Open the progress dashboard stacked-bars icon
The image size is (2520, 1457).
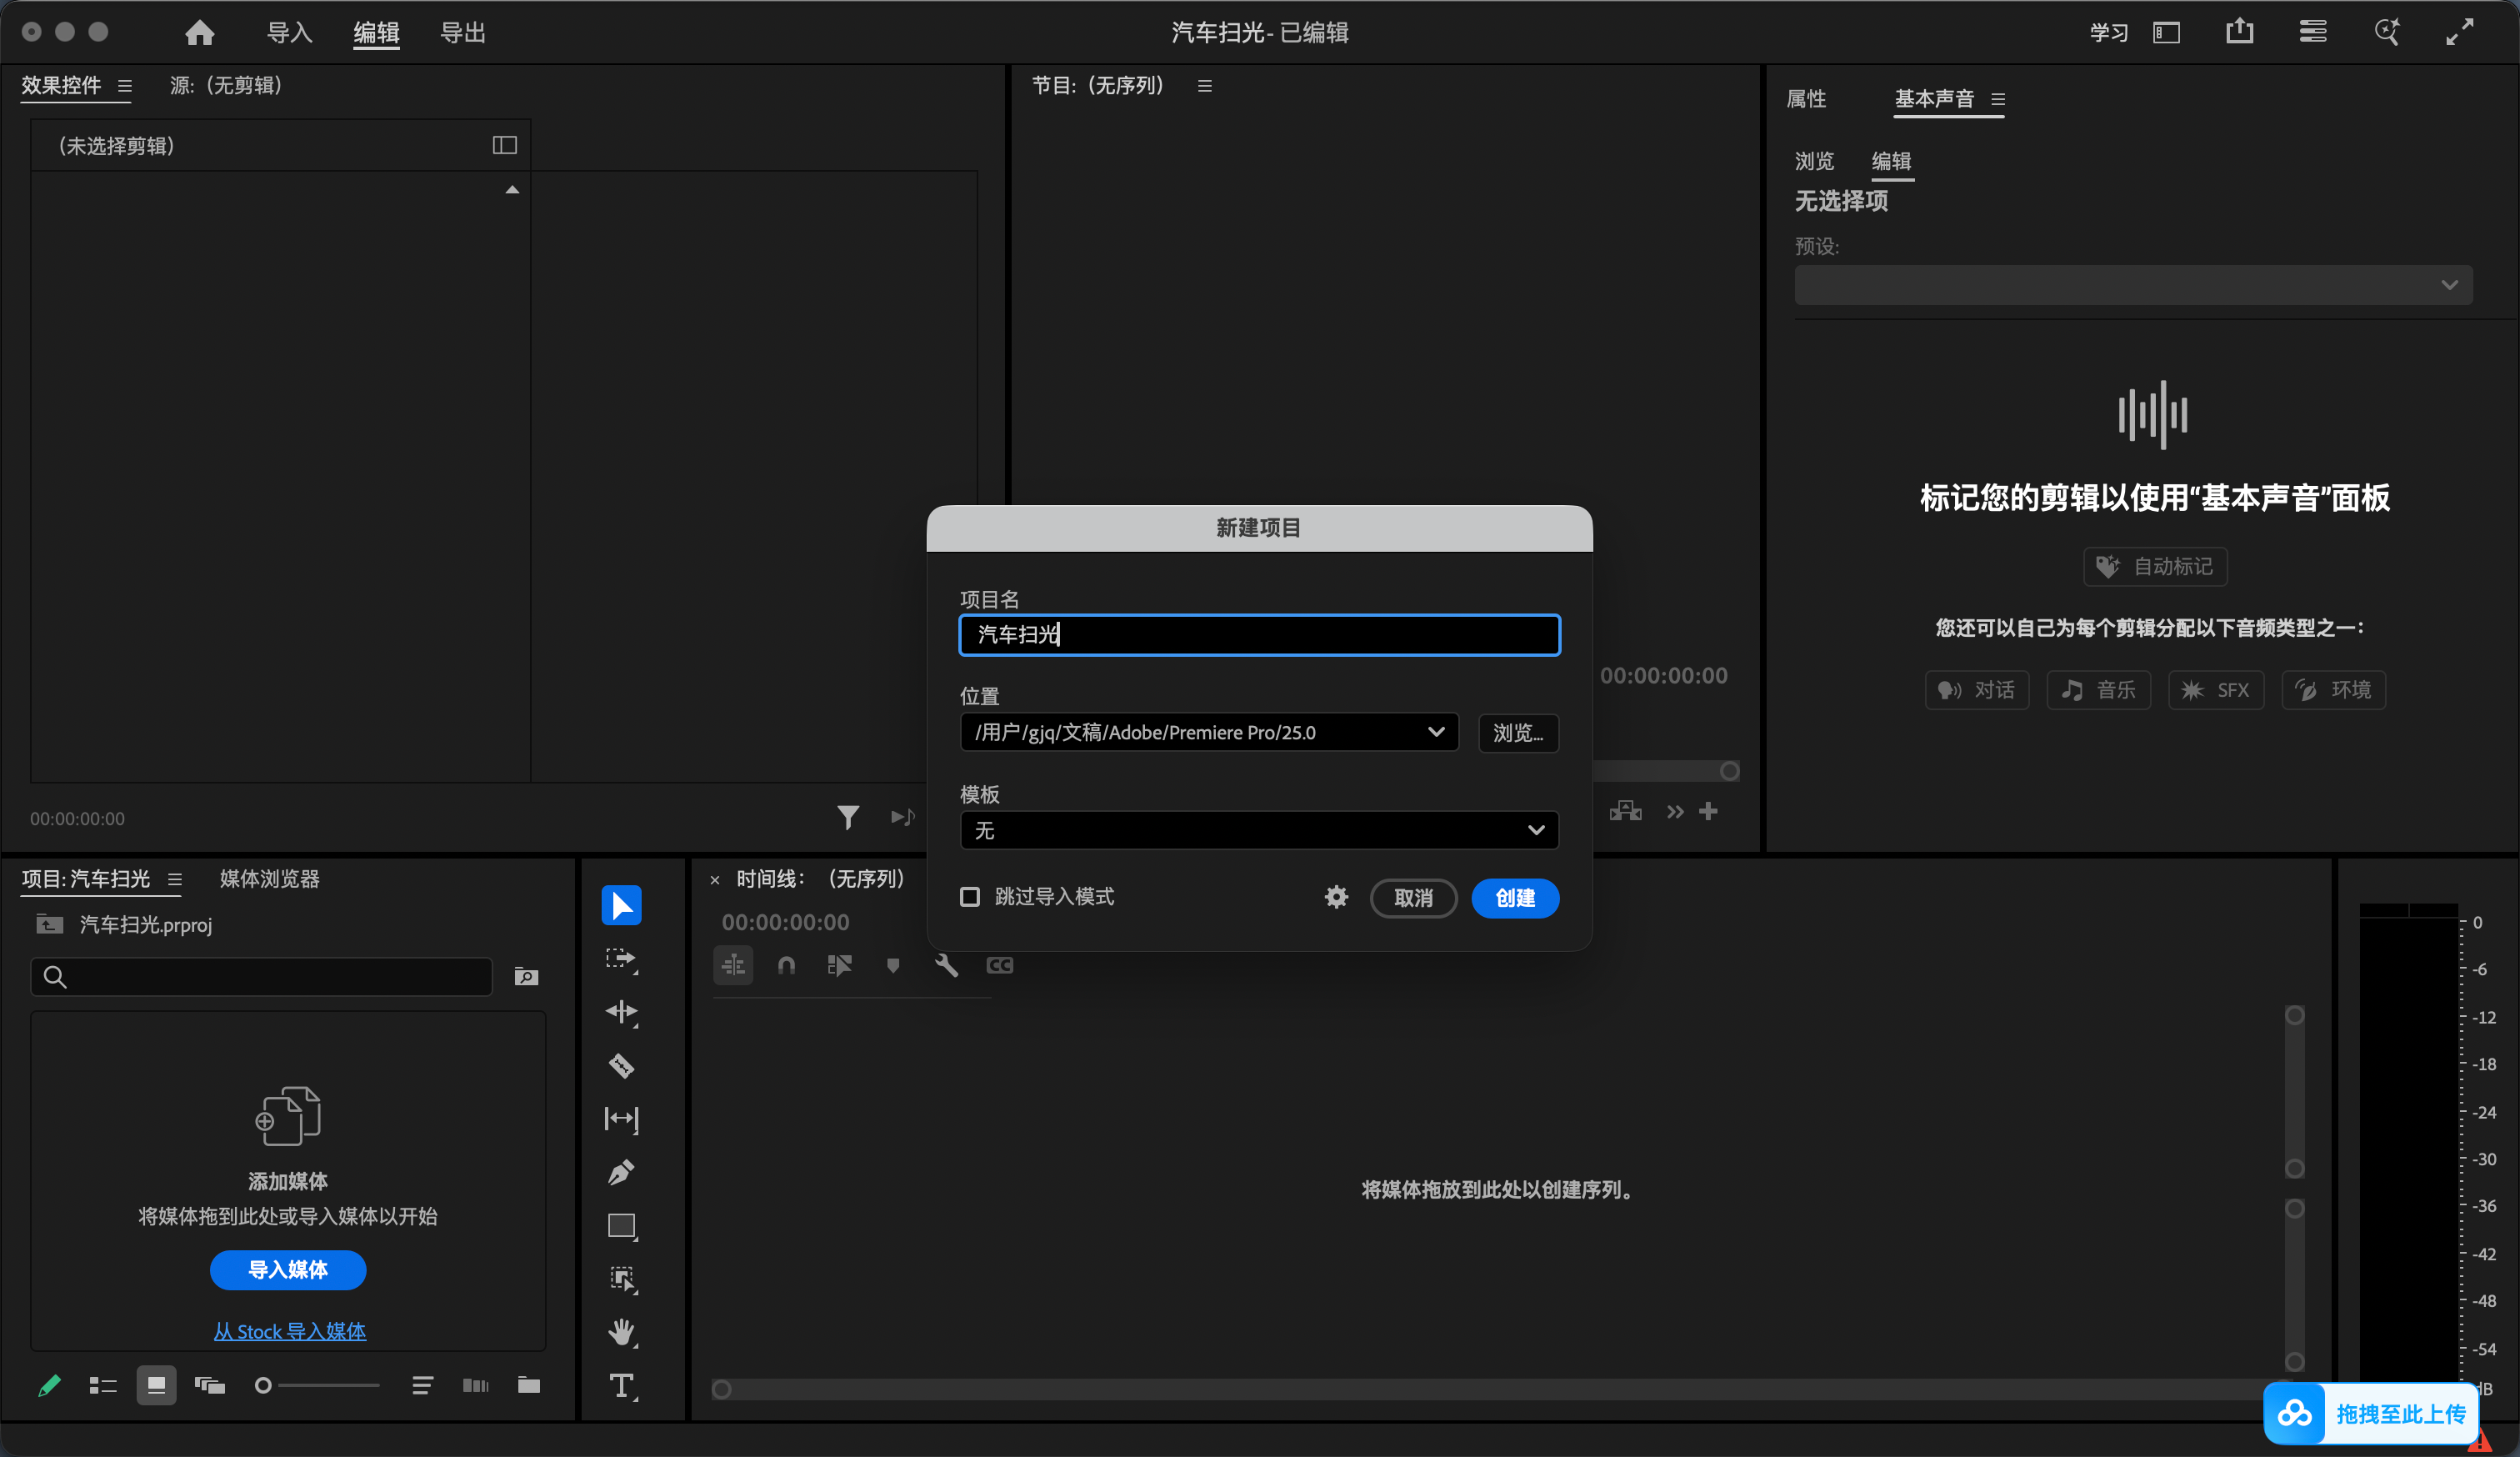pos(2313,32)
